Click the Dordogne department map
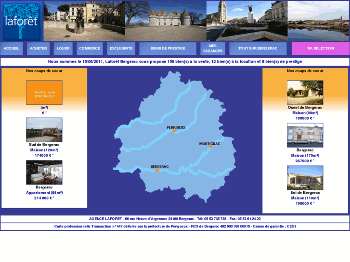 tap(175, 137)
